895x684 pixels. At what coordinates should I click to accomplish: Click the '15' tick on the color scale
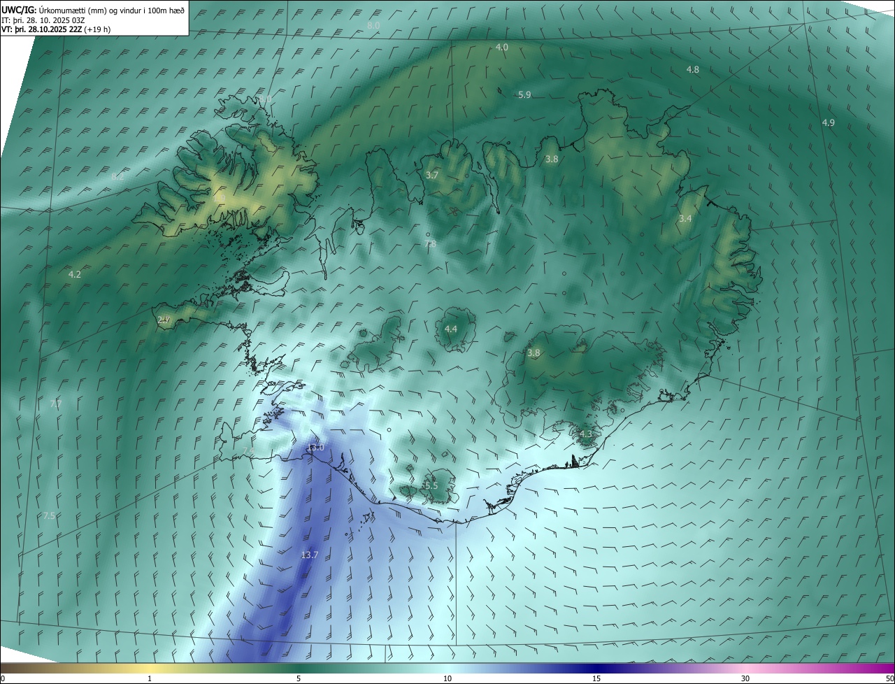pyautogui.click(x=596, y=678)
